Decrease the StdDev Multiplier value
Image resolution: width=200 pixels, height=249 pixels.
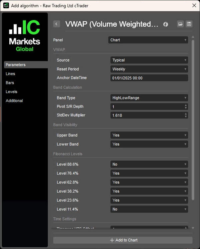186,117
